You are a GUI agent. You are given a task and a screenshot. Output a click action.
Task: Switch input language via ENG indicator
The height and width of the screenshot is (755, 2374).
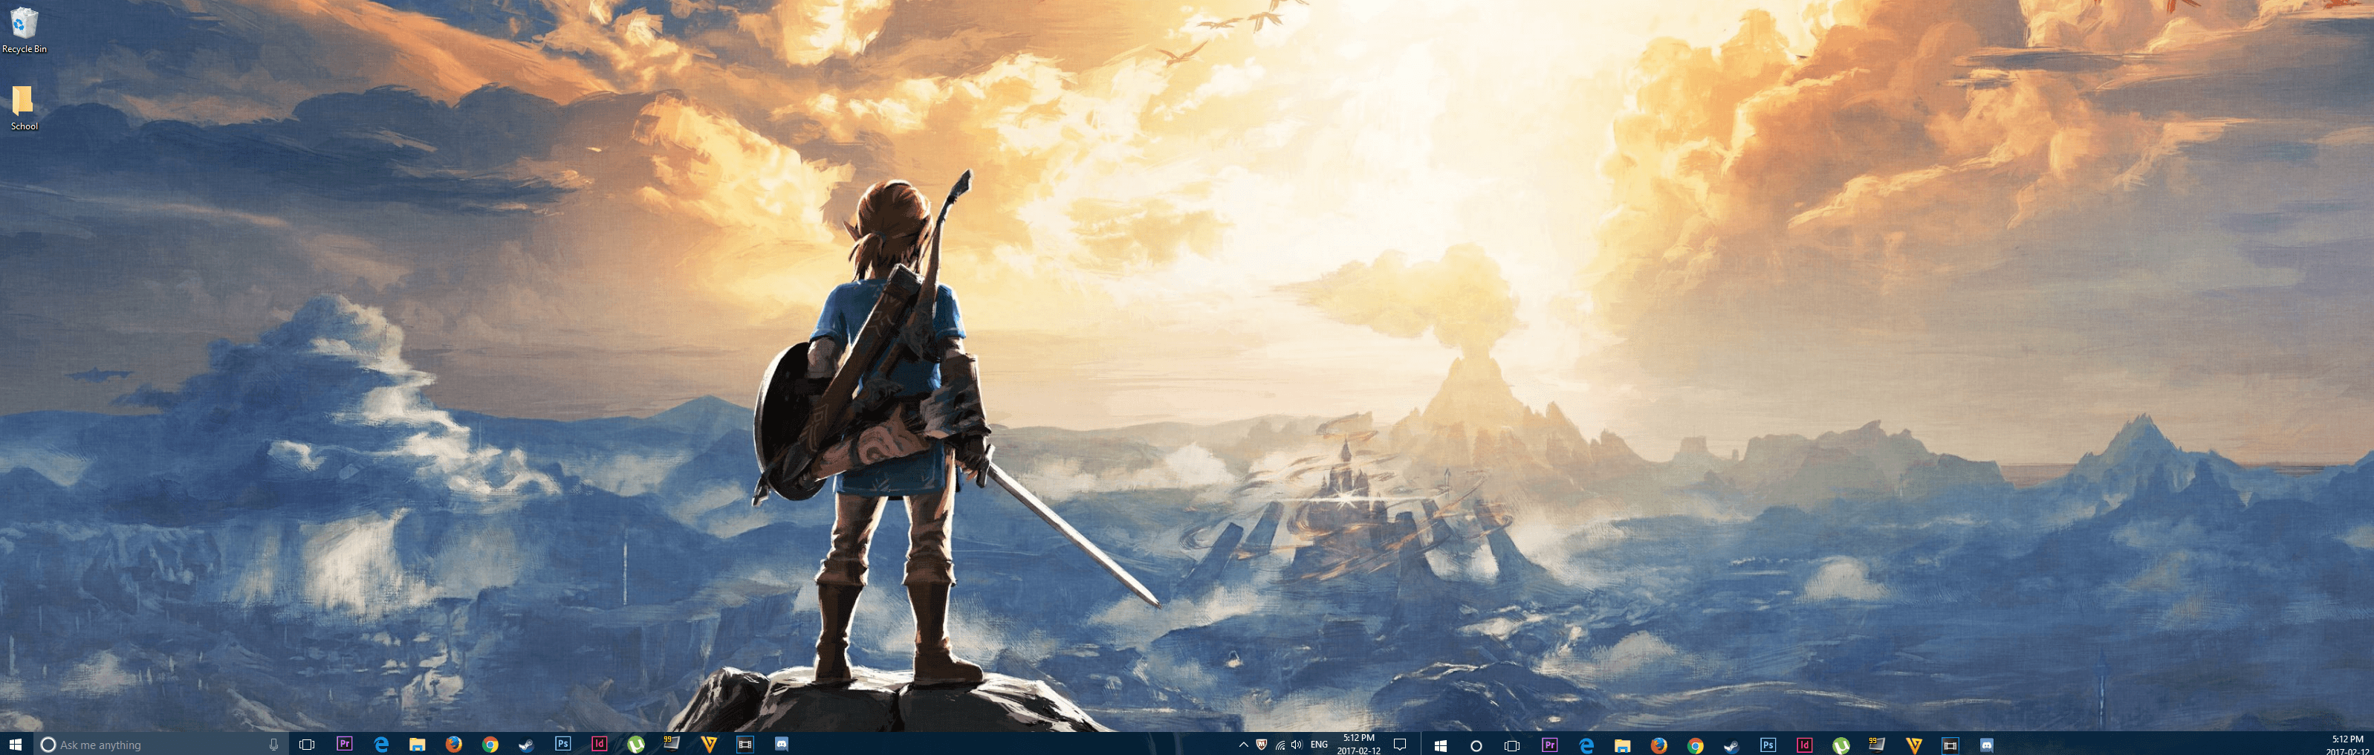(1319, 744)
